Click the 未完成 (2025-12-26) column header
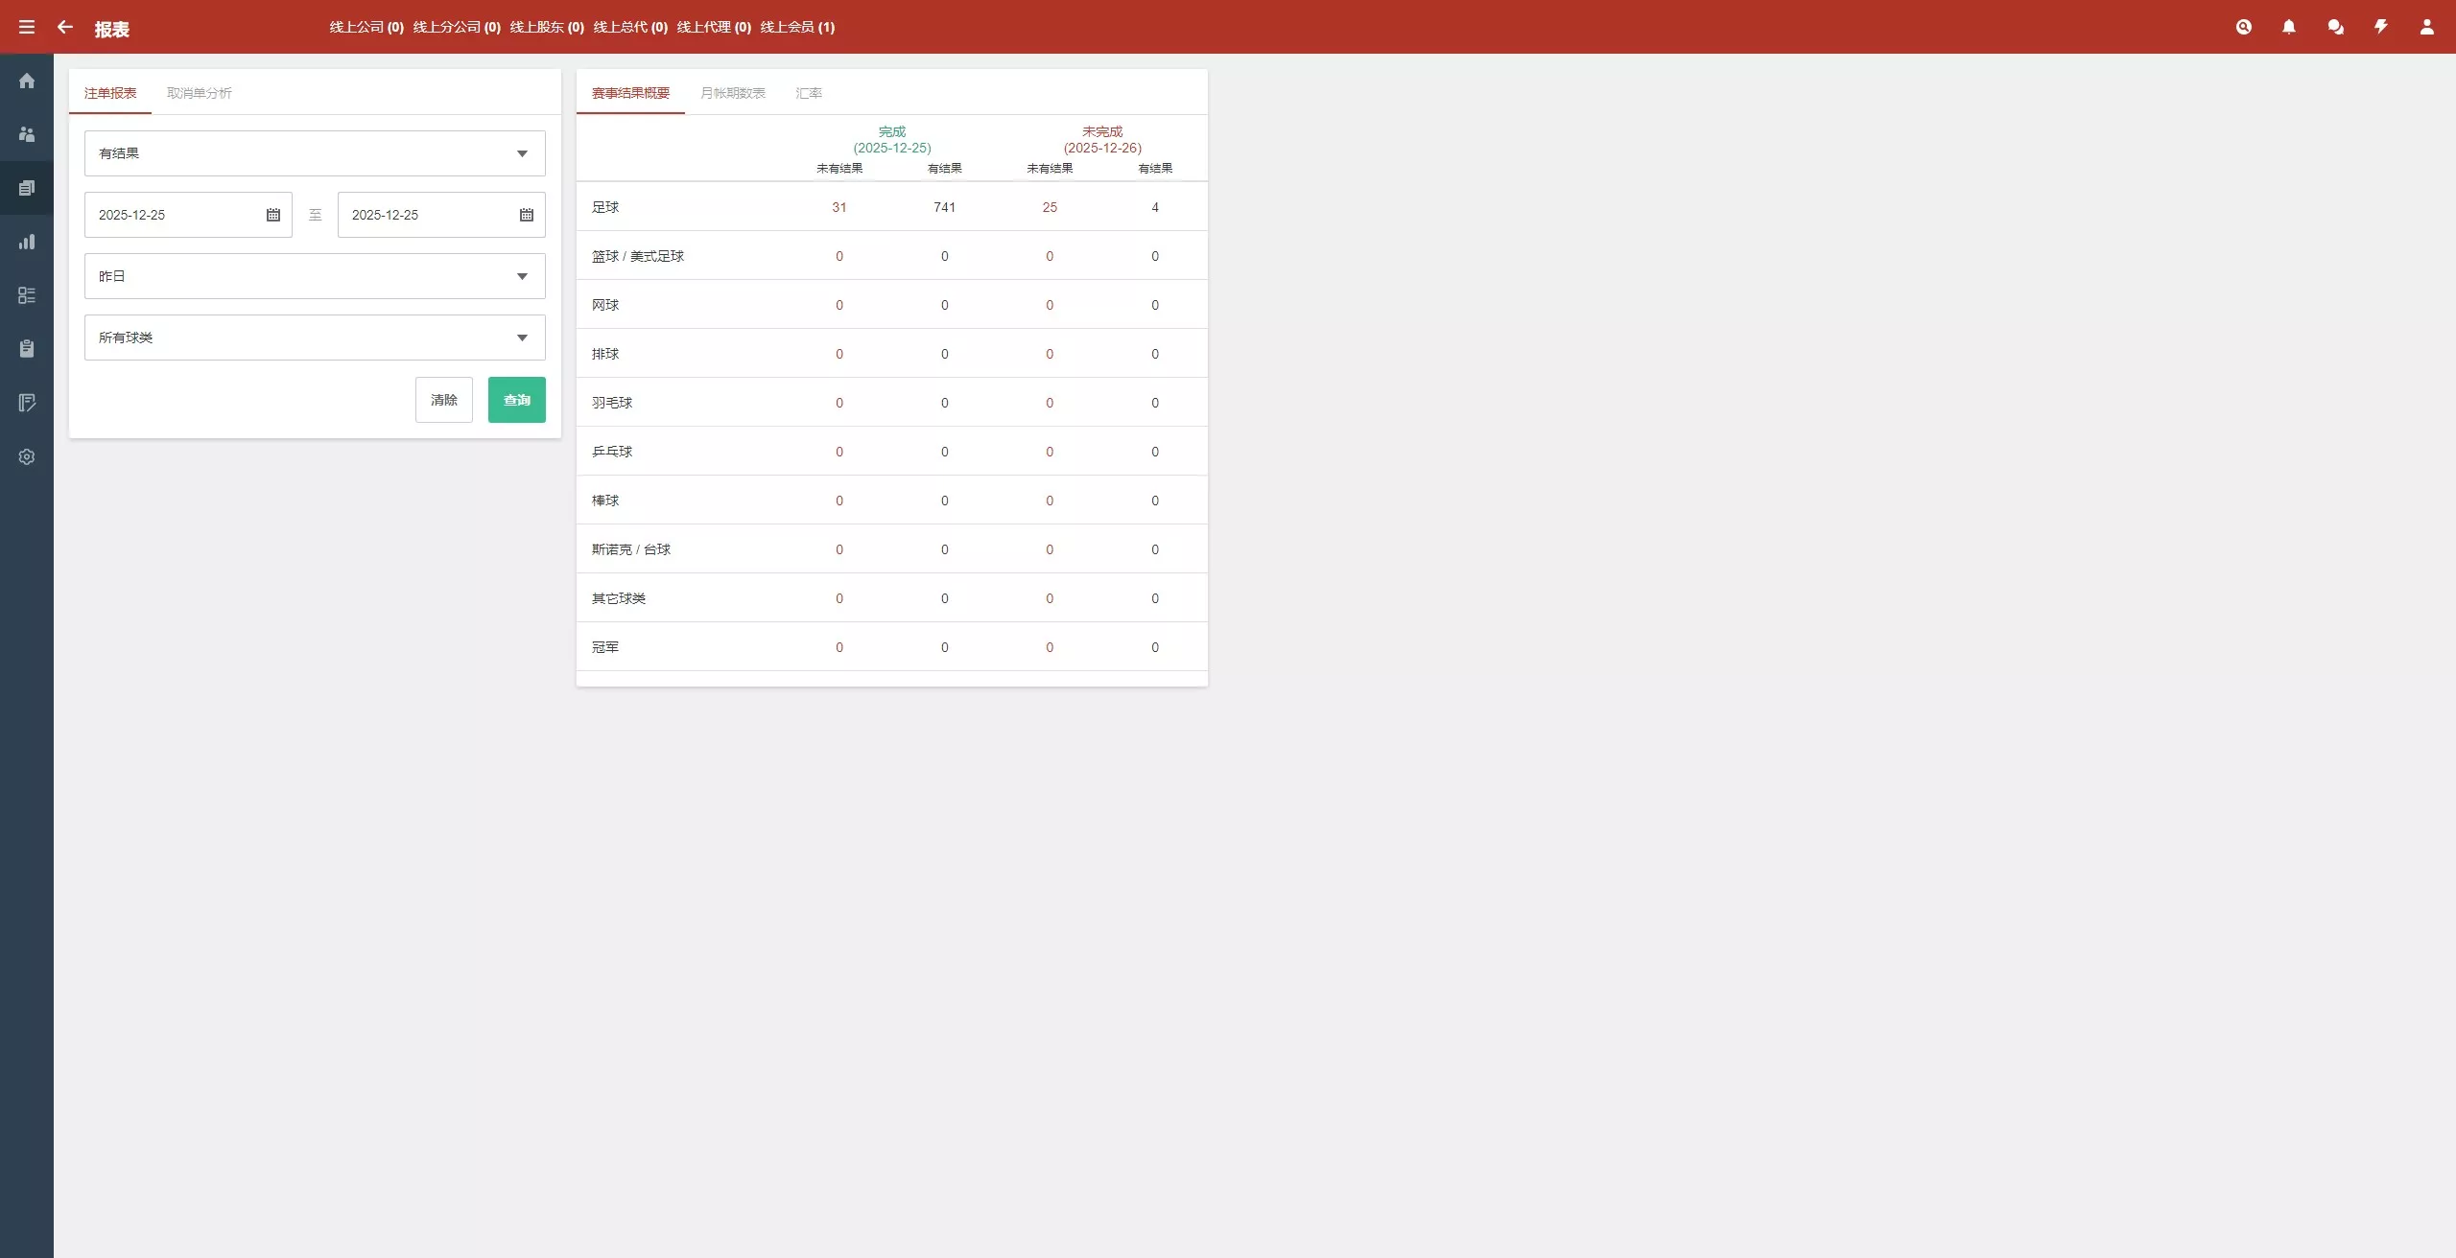 pyautogui.click(x=1102, y=140)
